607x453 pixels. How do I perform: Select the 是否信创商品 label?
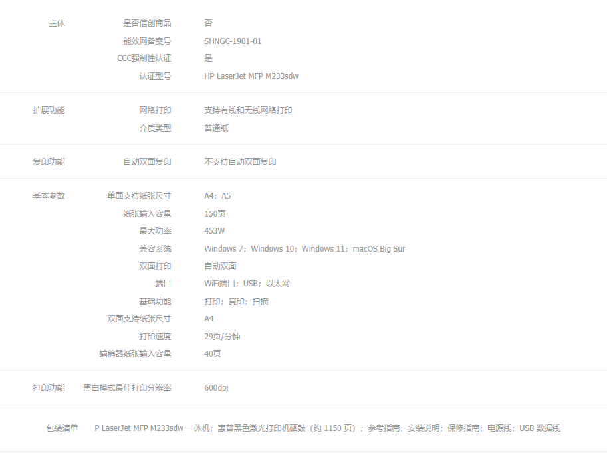coord(147,23)
